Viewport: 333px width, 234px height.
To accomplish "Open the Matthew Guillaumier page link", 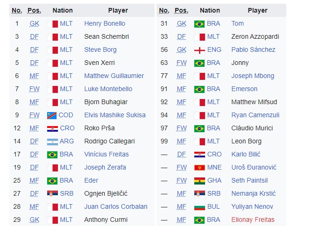I will (114, 76).
